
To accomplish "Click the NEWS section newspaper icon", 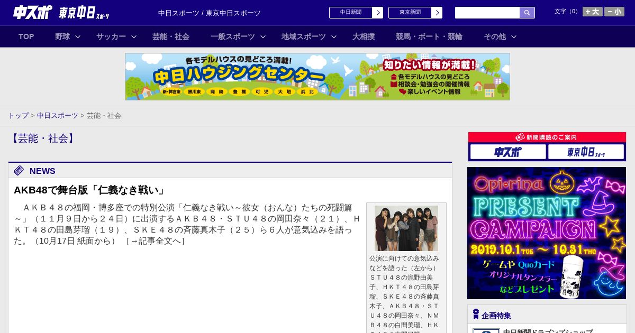I will (x=19, y=170).
